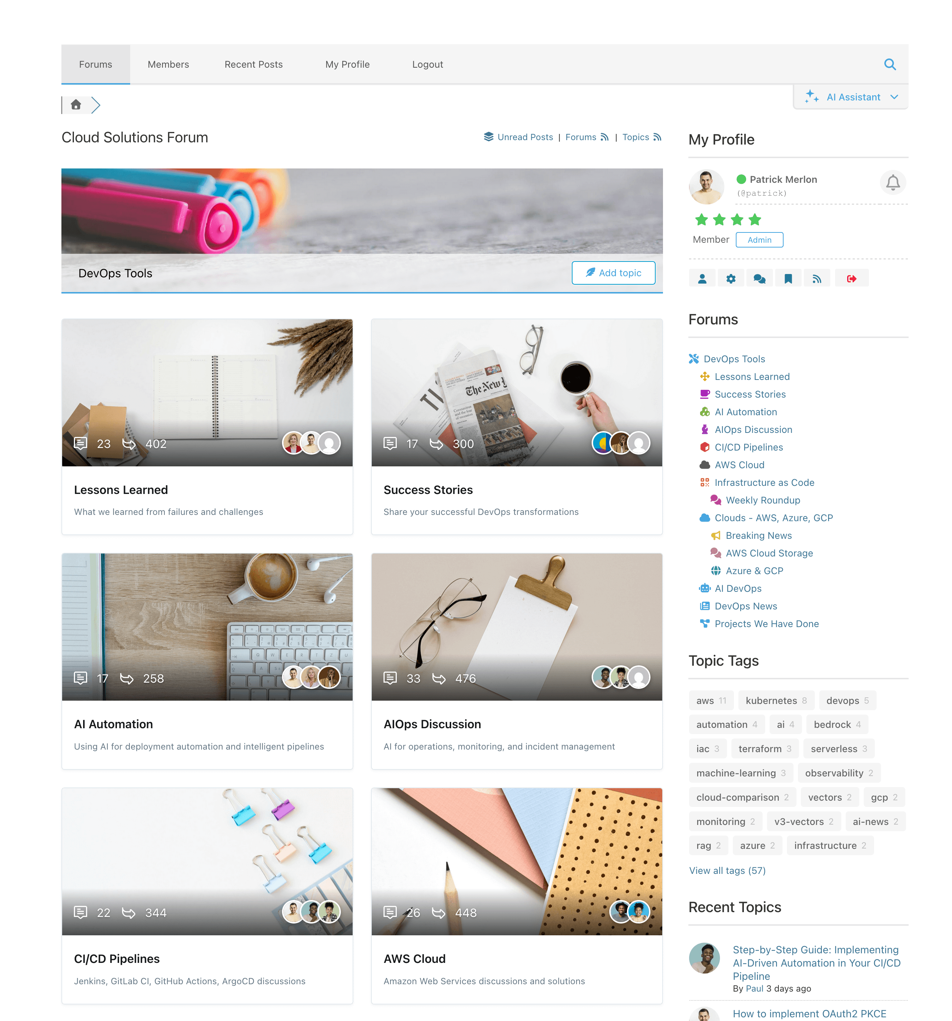Open the Recent Posts menu item
This screenshot has height=1021, width=952.
point(253,64)
